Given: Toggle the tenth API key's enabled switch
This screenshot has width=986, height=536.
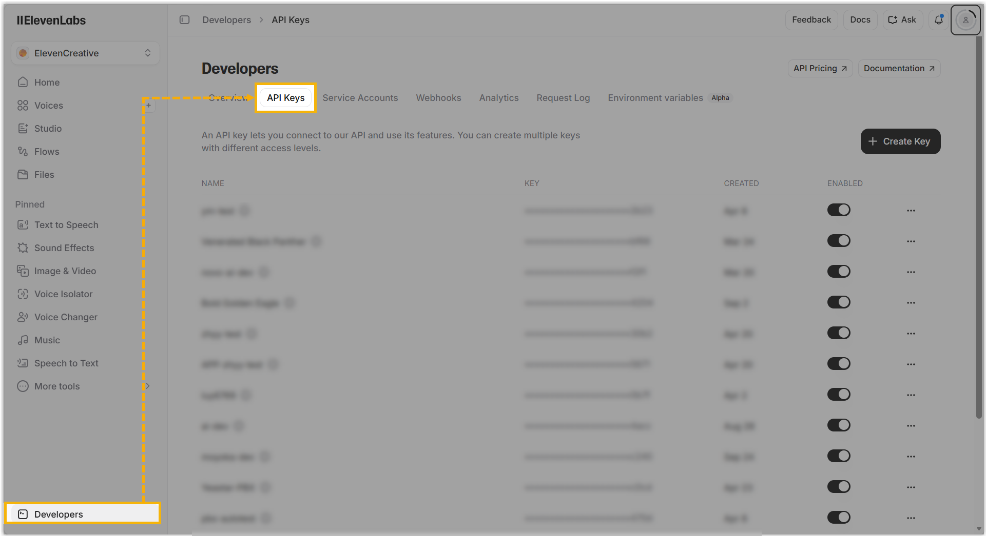Looking at the screenshot, I should [839, 487].
